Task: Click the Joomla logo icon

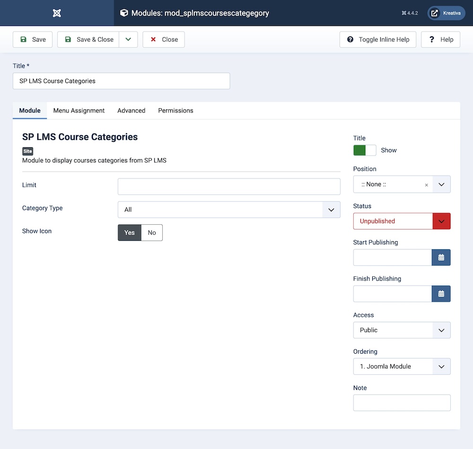Action: [57, 13]
